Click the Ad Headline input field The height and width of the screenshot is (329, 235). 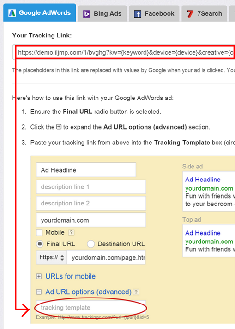tap(86, 170)
